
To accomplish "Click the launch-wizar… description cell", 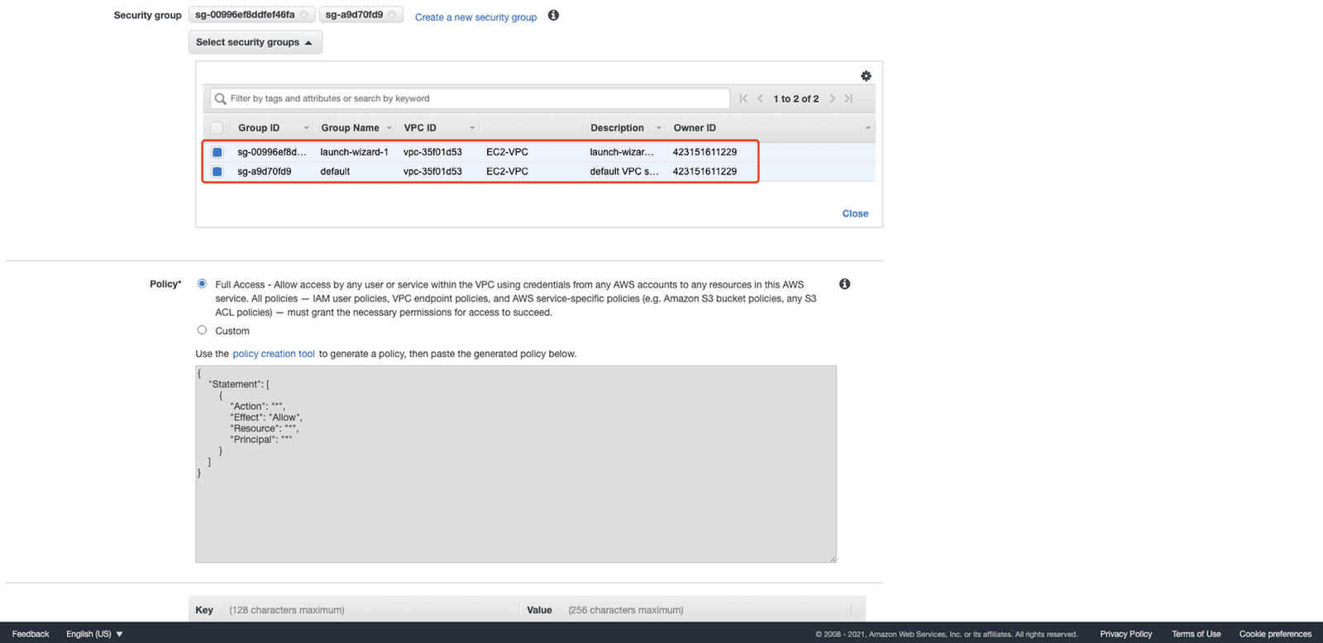I will (622, 152).
